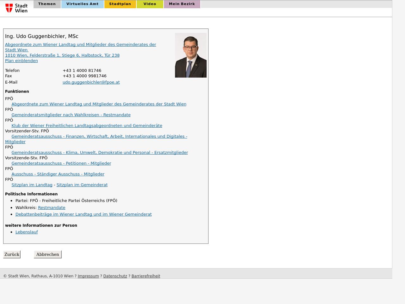Open Klub der Wiener Freiheitlichen link
This screenshot has height=304, width=405.
87,126
